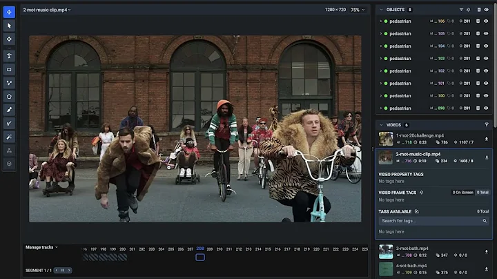Open the smart magic wand tool
This screenshot has width=497, height=279.
click(x=9, y=137)
